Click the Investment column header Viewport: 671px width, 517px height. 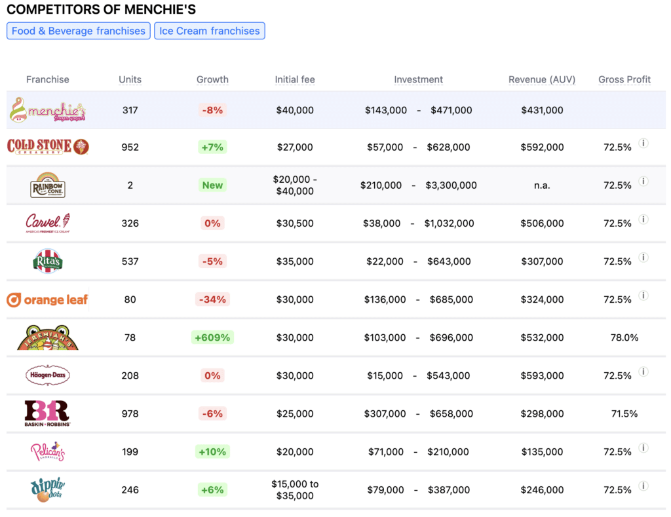(x=419, y=79)
